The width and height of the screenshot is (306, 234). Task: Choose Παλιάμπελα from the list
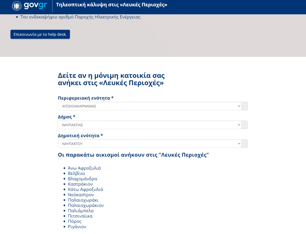click(x=81, y=211)
